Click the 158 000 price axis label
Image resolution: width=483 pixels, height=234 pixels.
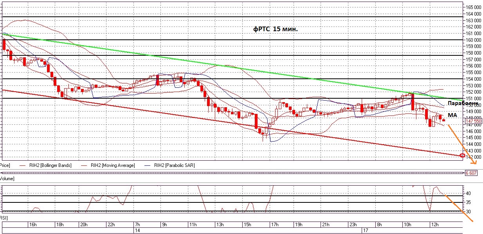(x=473, y=53)
